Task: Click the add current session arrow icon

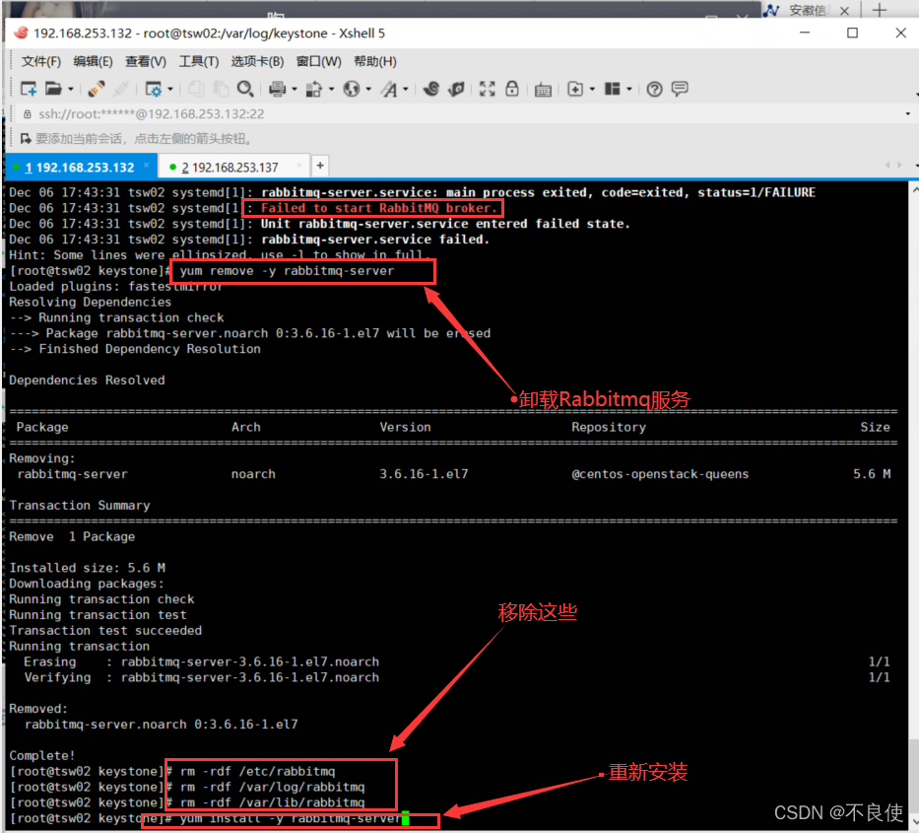Action: (x=26, y=139)
